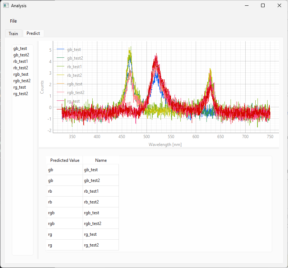Toggle gb_test curve in plot legend

coord(74,50)
